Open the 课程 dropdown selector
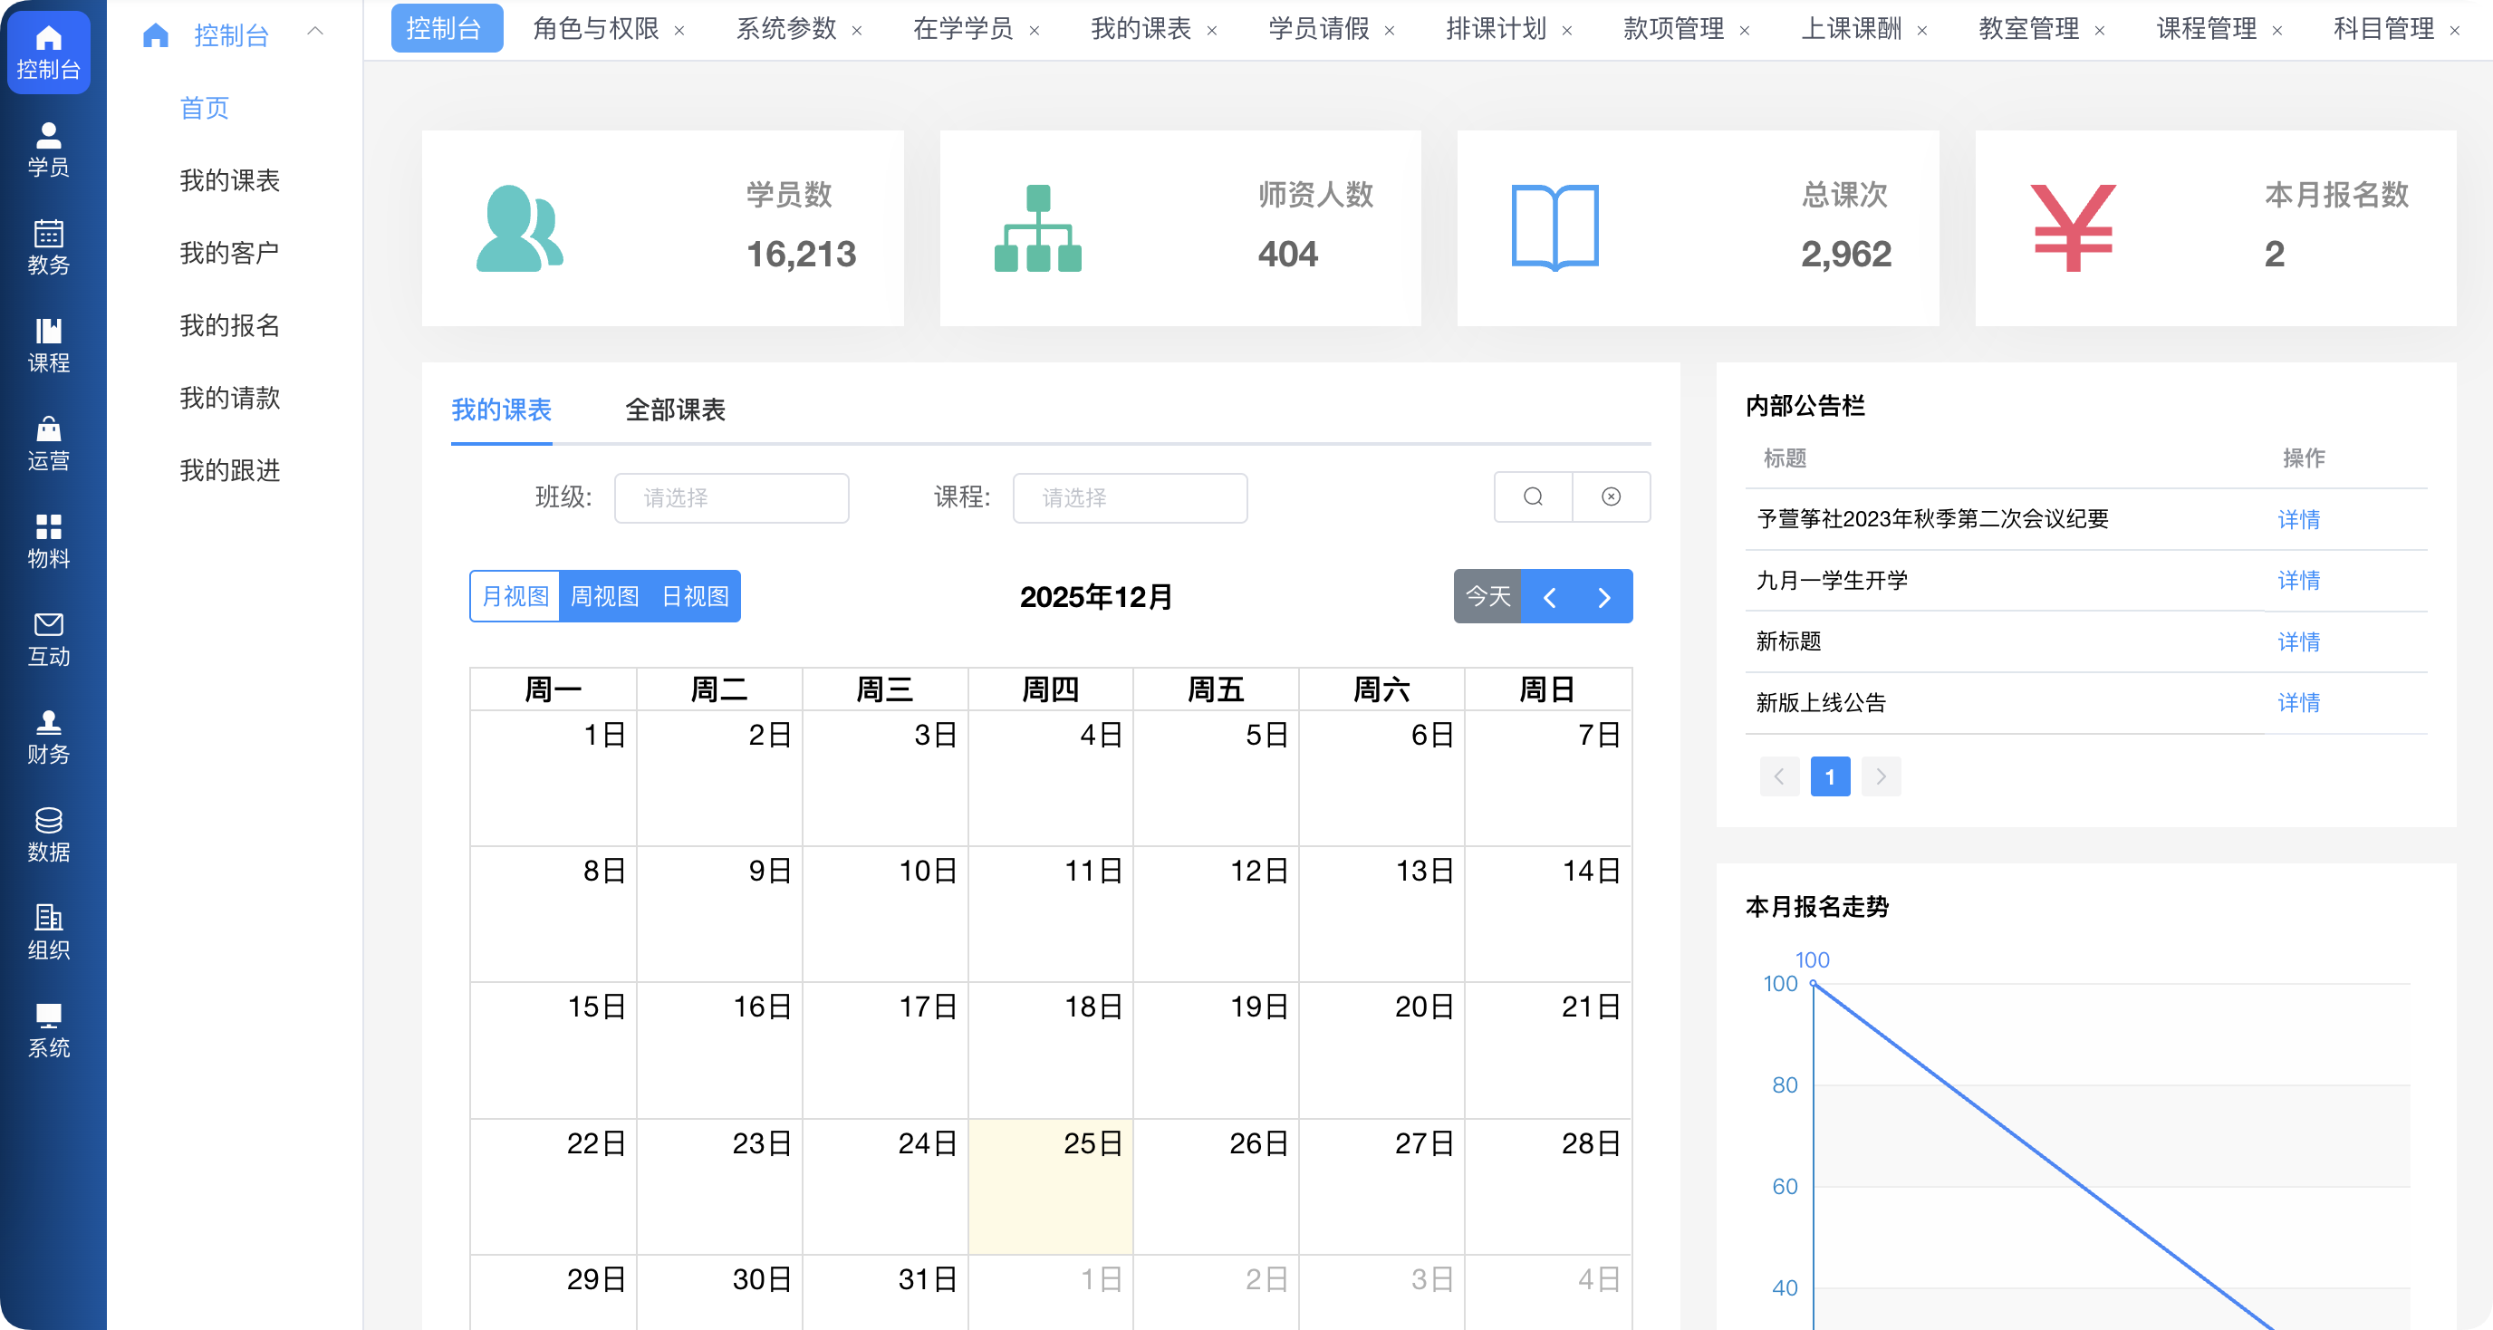 1130,497
